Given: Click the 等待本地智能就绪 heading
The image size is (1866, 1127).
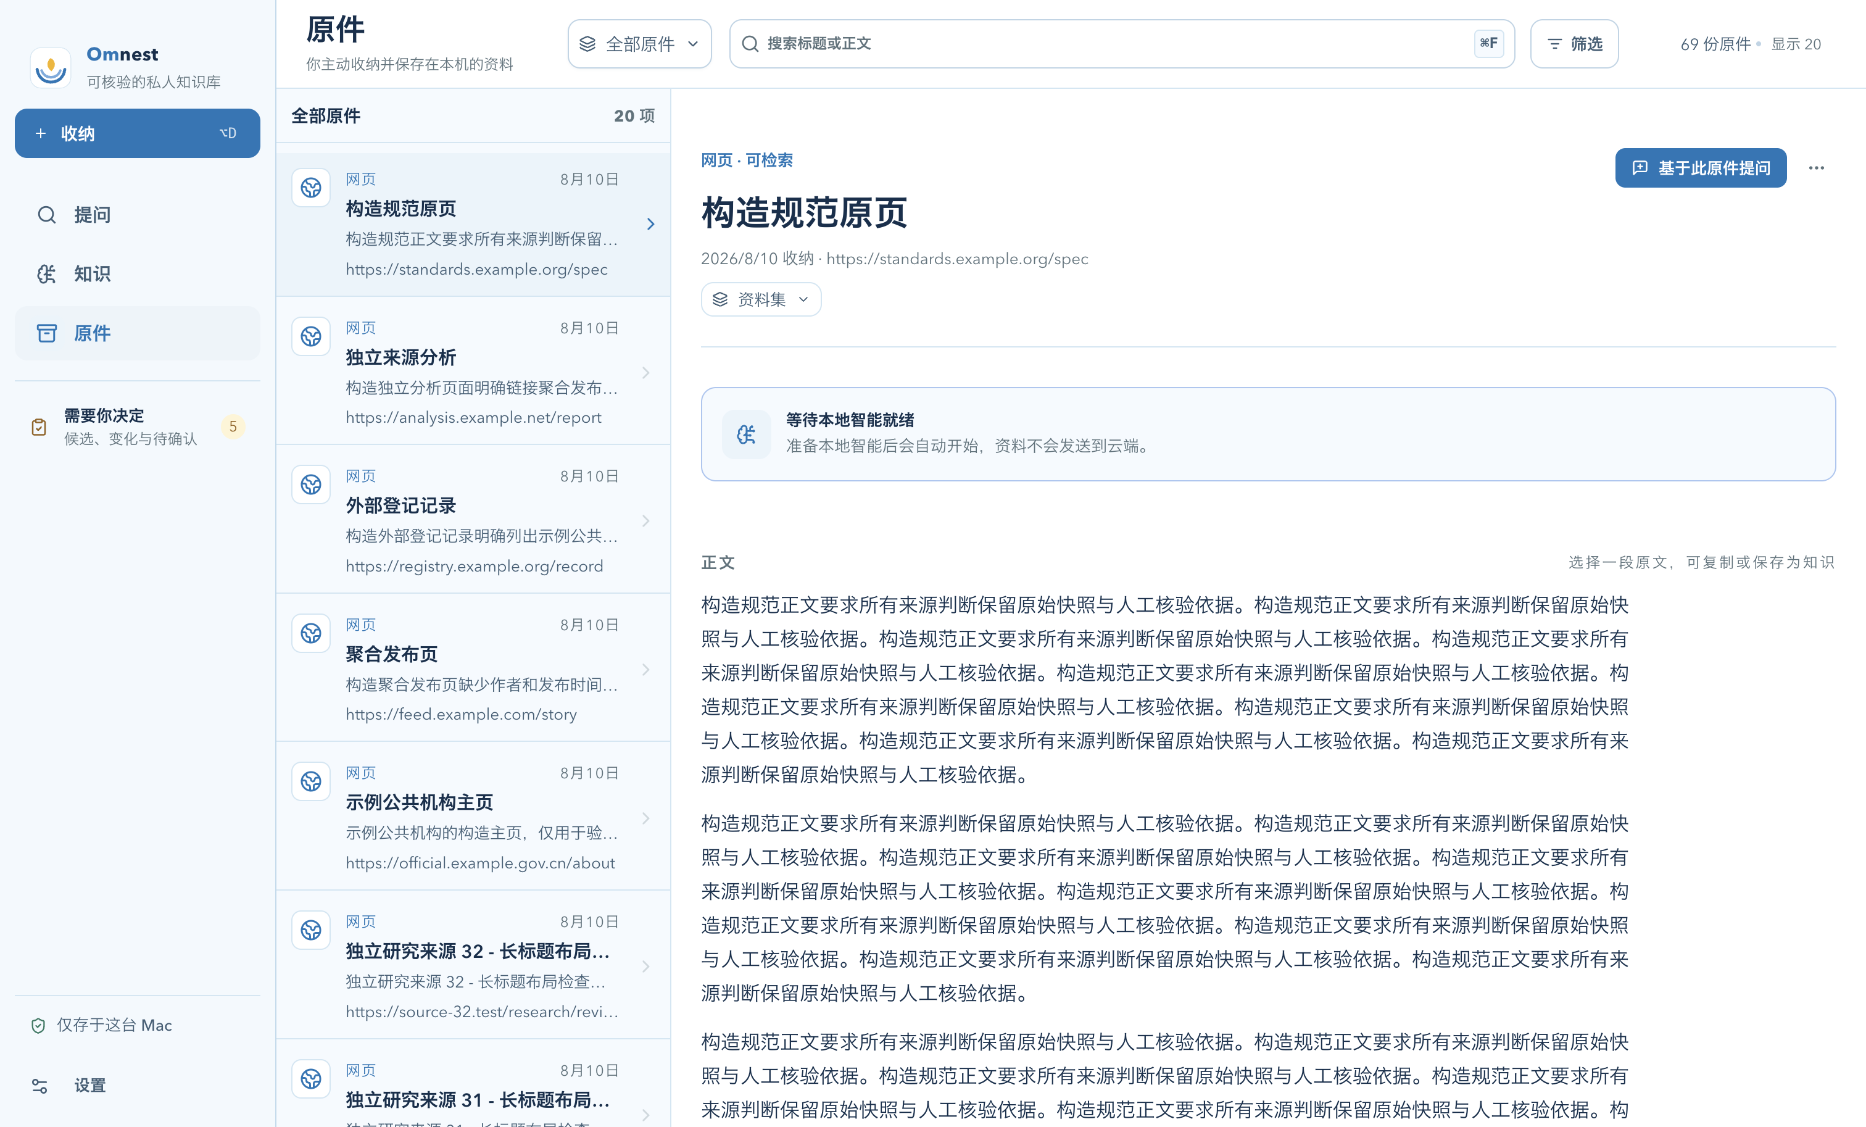Looking at the screenshot, I should coord(850,420).
